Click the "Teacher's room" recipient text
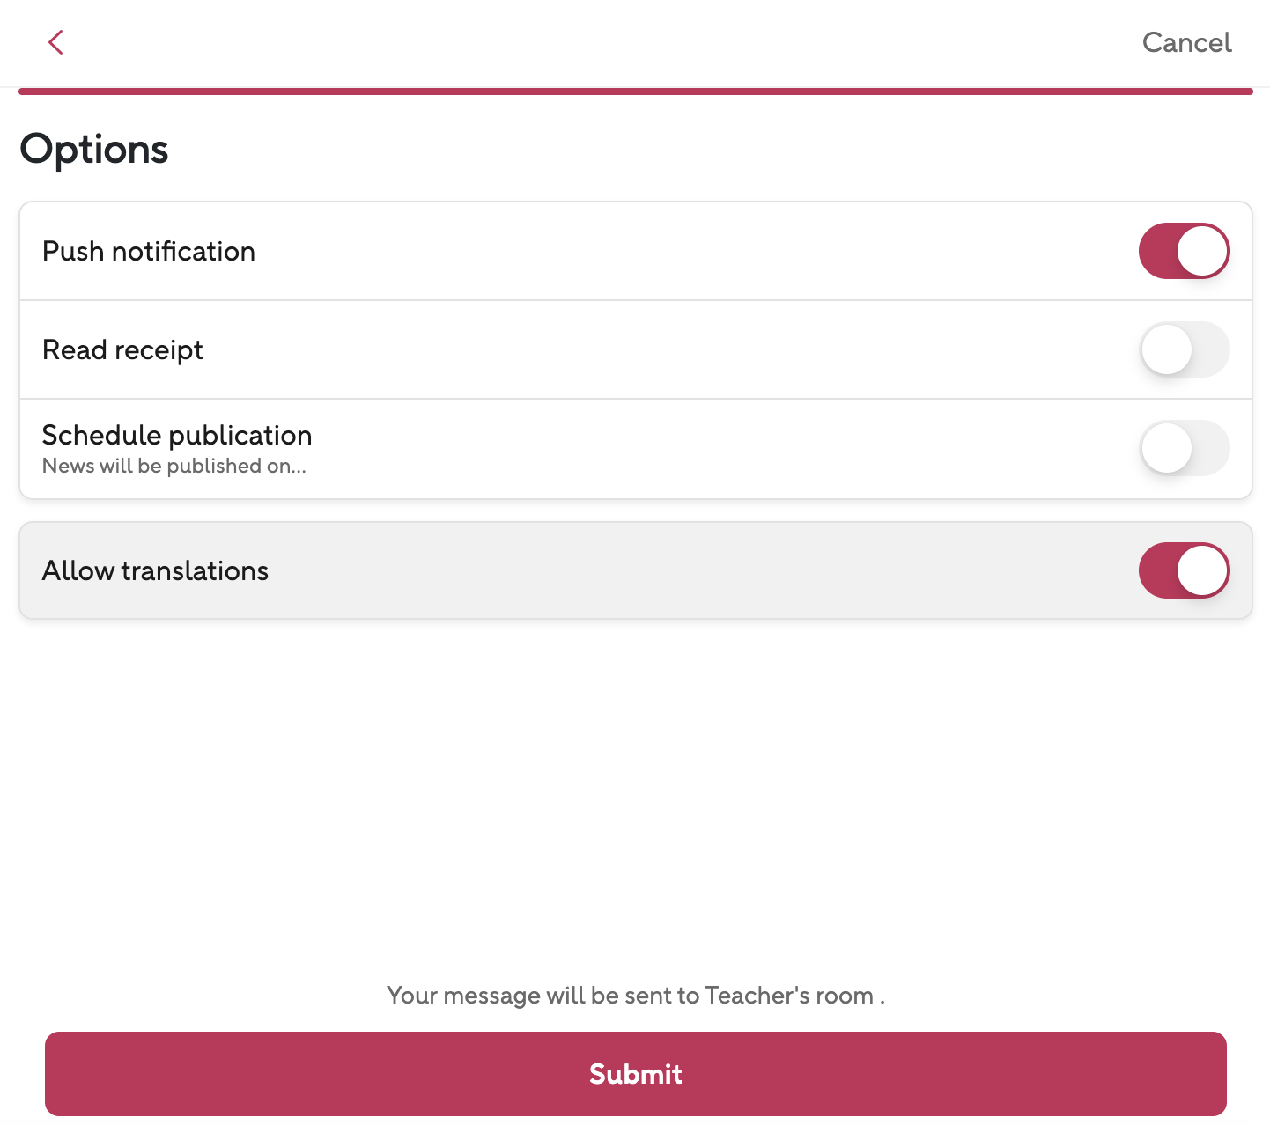 tap(789, 996)
